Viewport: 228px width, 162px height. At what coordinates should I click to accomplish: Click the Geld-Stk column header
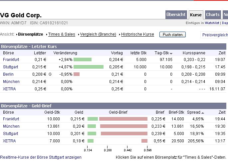point(52,112)
